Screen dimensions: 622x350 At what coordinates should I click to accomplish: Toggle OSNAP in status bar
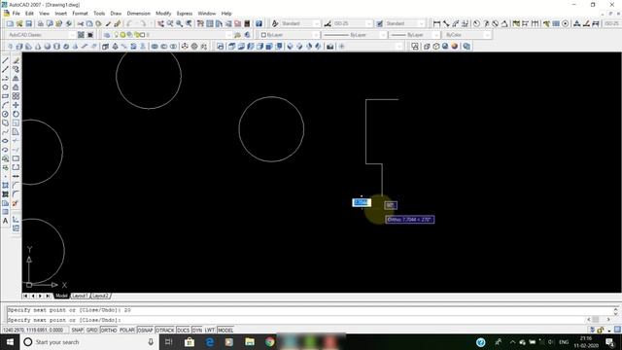pos(145,331)
